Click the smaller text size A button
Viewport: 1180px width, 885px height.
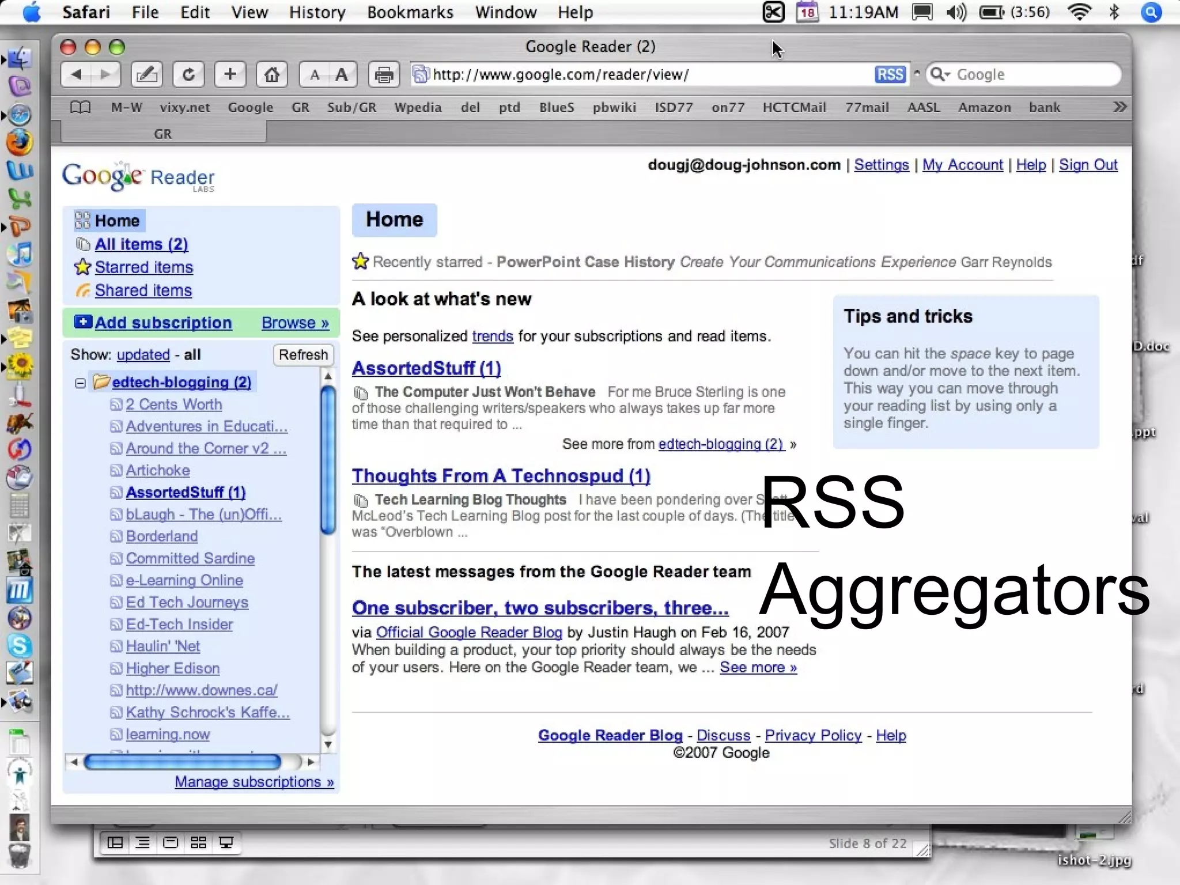point(315,75)
